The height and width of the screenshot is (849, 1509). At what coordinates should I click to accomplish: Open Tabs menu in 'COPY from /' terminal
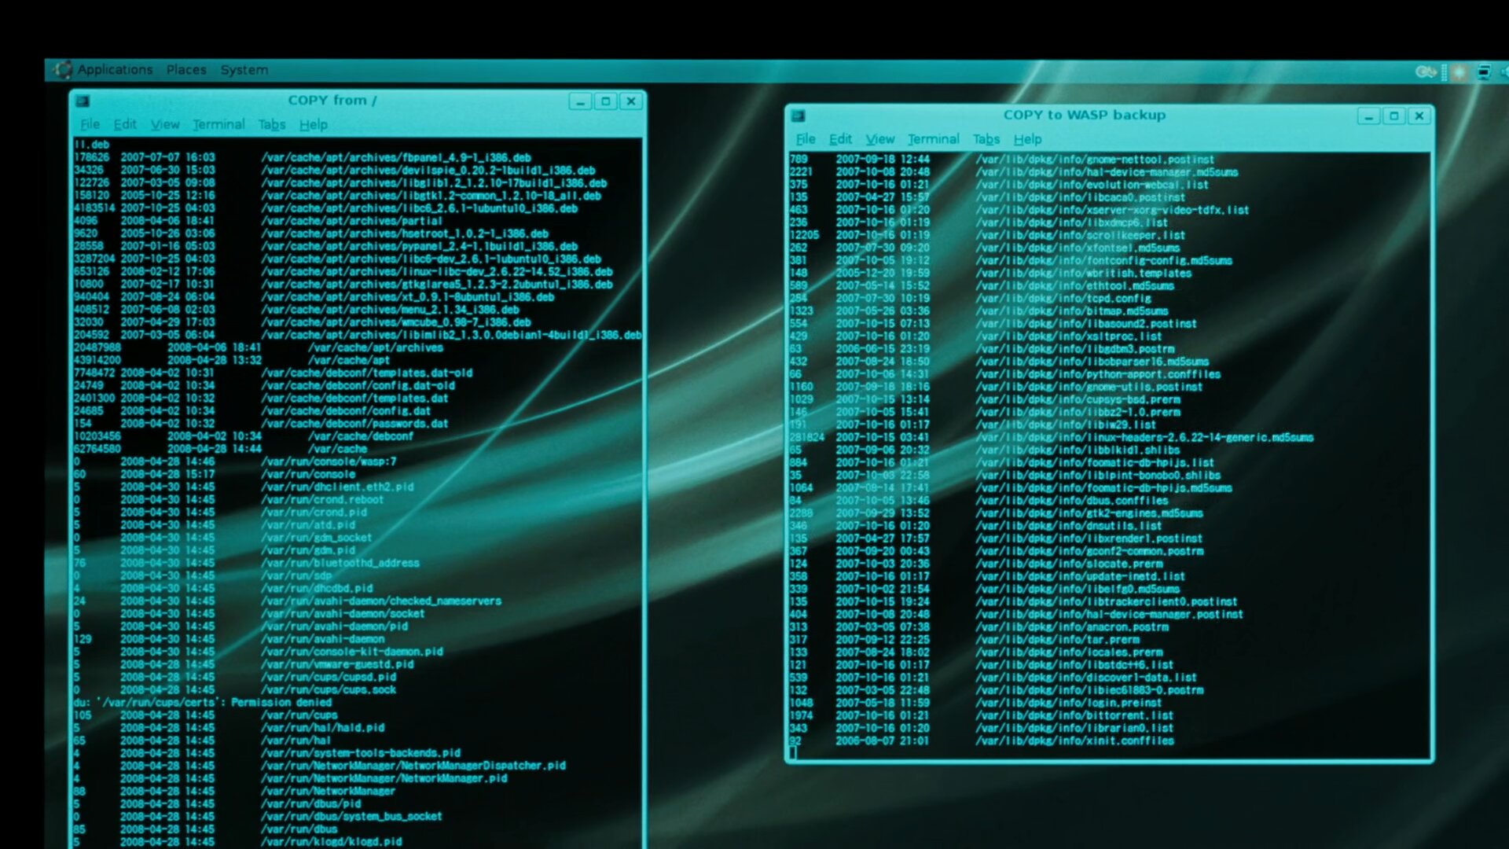[271, 124]
